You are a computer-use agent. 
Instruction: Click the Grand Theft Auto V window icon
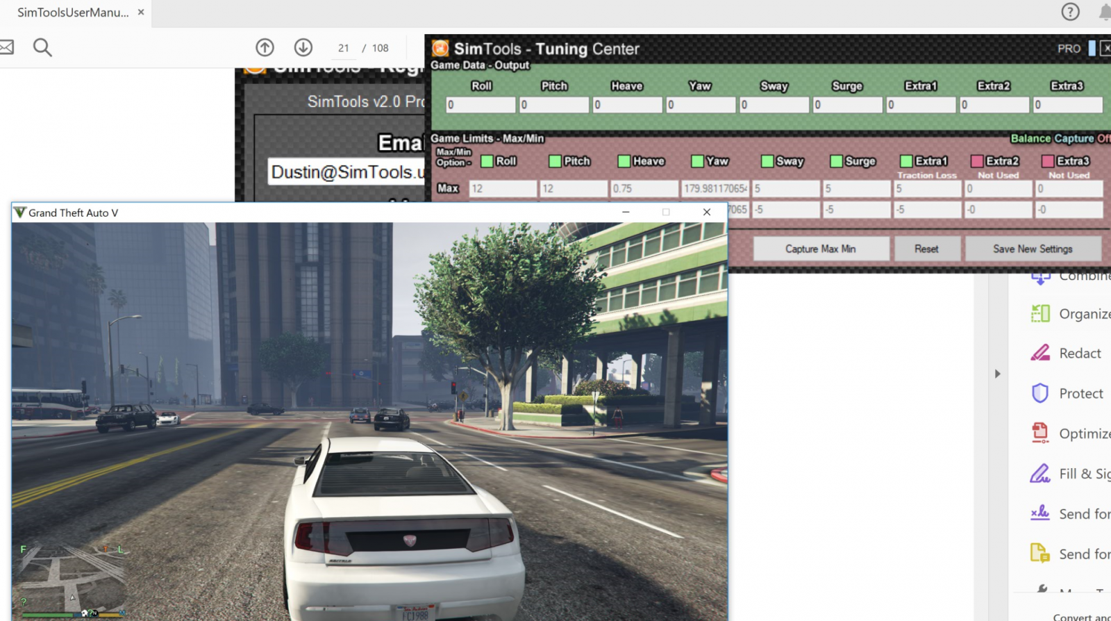[19, 213]
